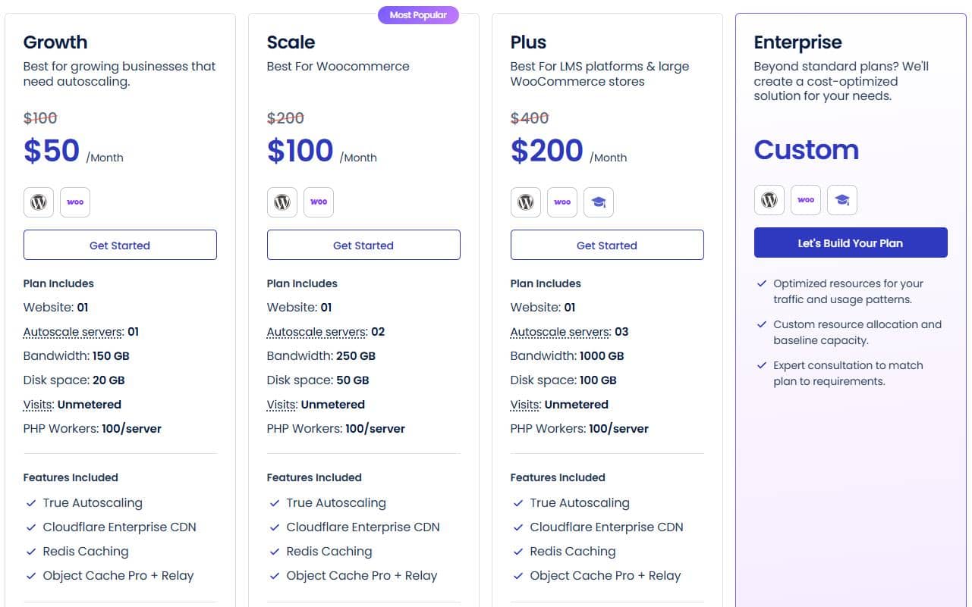
Task: Click graduation cap LMS icon in Plus plan
Action: [x=599, y=202]
